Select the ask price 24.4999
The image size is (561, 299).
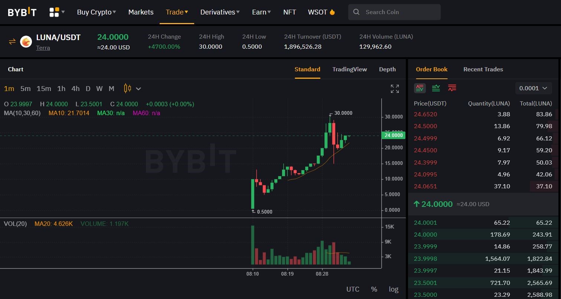(x=425, y=139)
